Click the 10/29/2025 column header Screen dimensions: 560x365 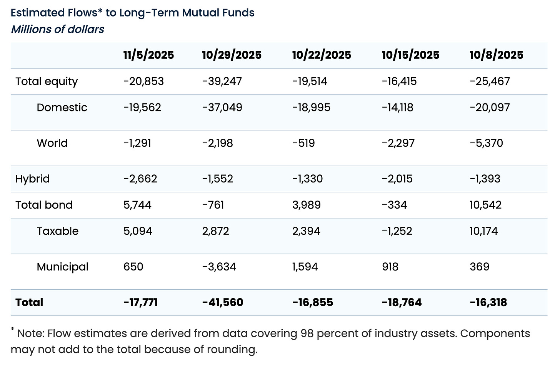click(x=232, y=55)
